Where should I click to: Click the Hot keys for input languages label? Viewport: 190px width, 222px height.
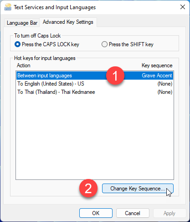tap(45, 58)
